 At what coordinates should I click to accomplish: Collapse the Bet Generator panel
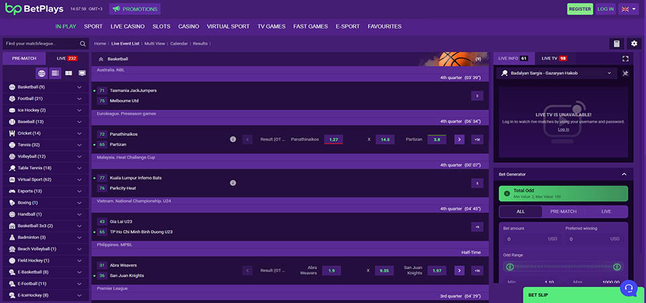[624, 174]
